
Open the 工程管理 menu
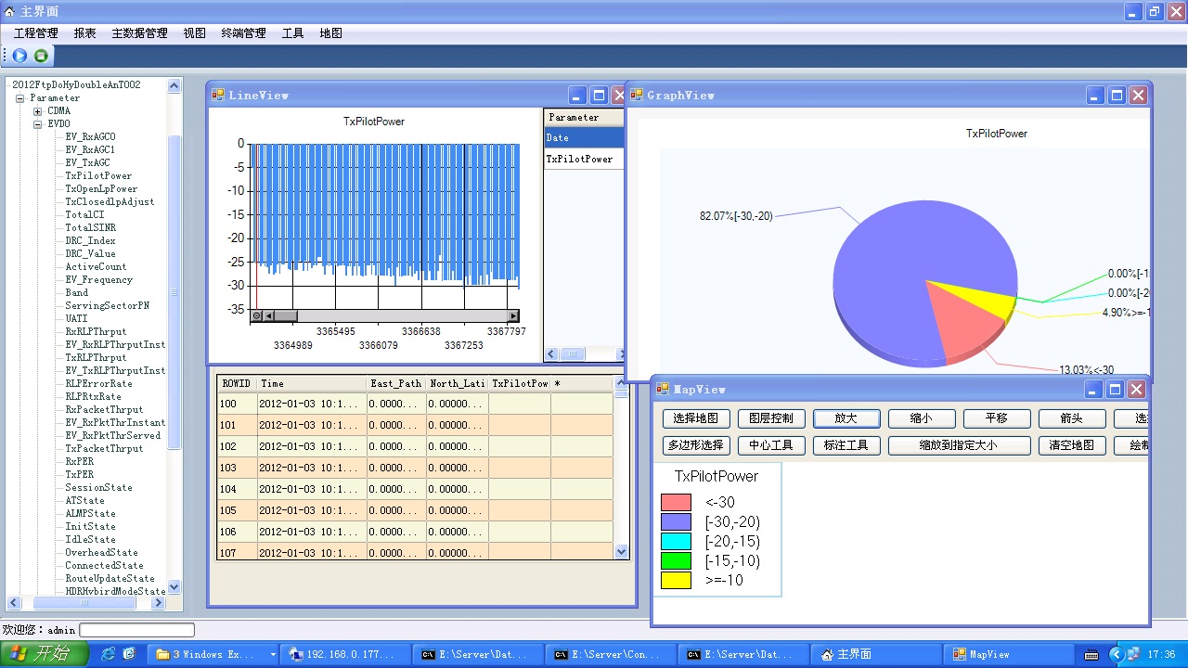[x=36, y=32]
